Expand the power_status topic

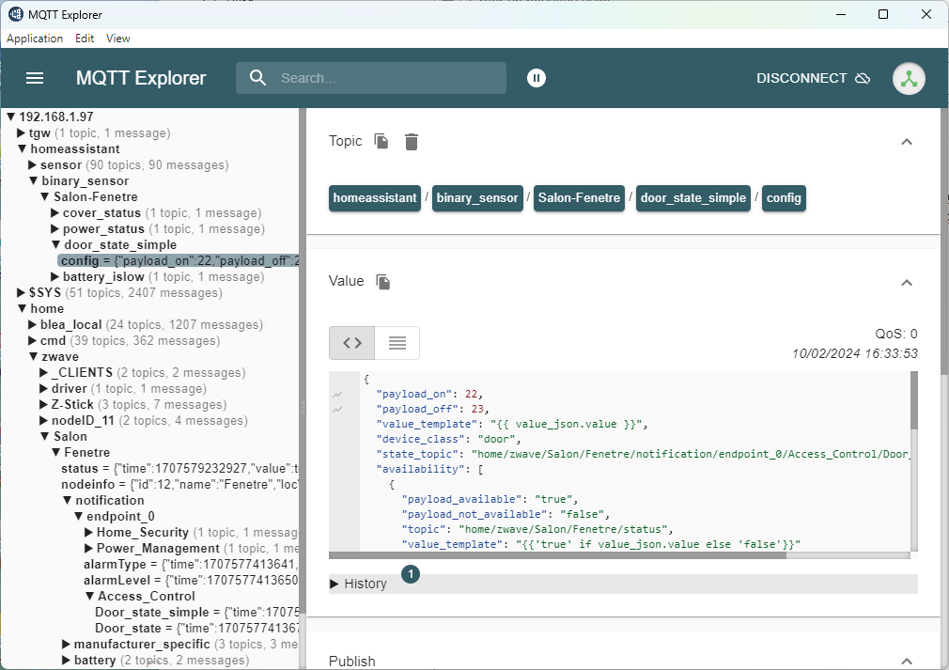pos(55,228)
